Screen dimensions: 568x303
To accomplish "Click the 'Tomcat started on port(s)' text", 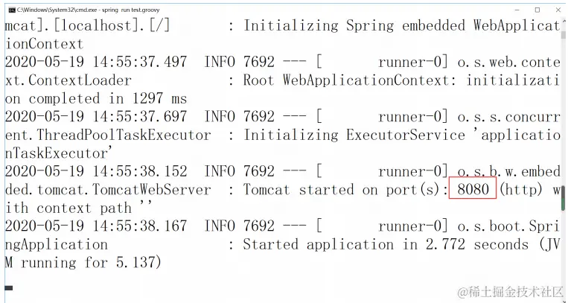I will [345, 190].
